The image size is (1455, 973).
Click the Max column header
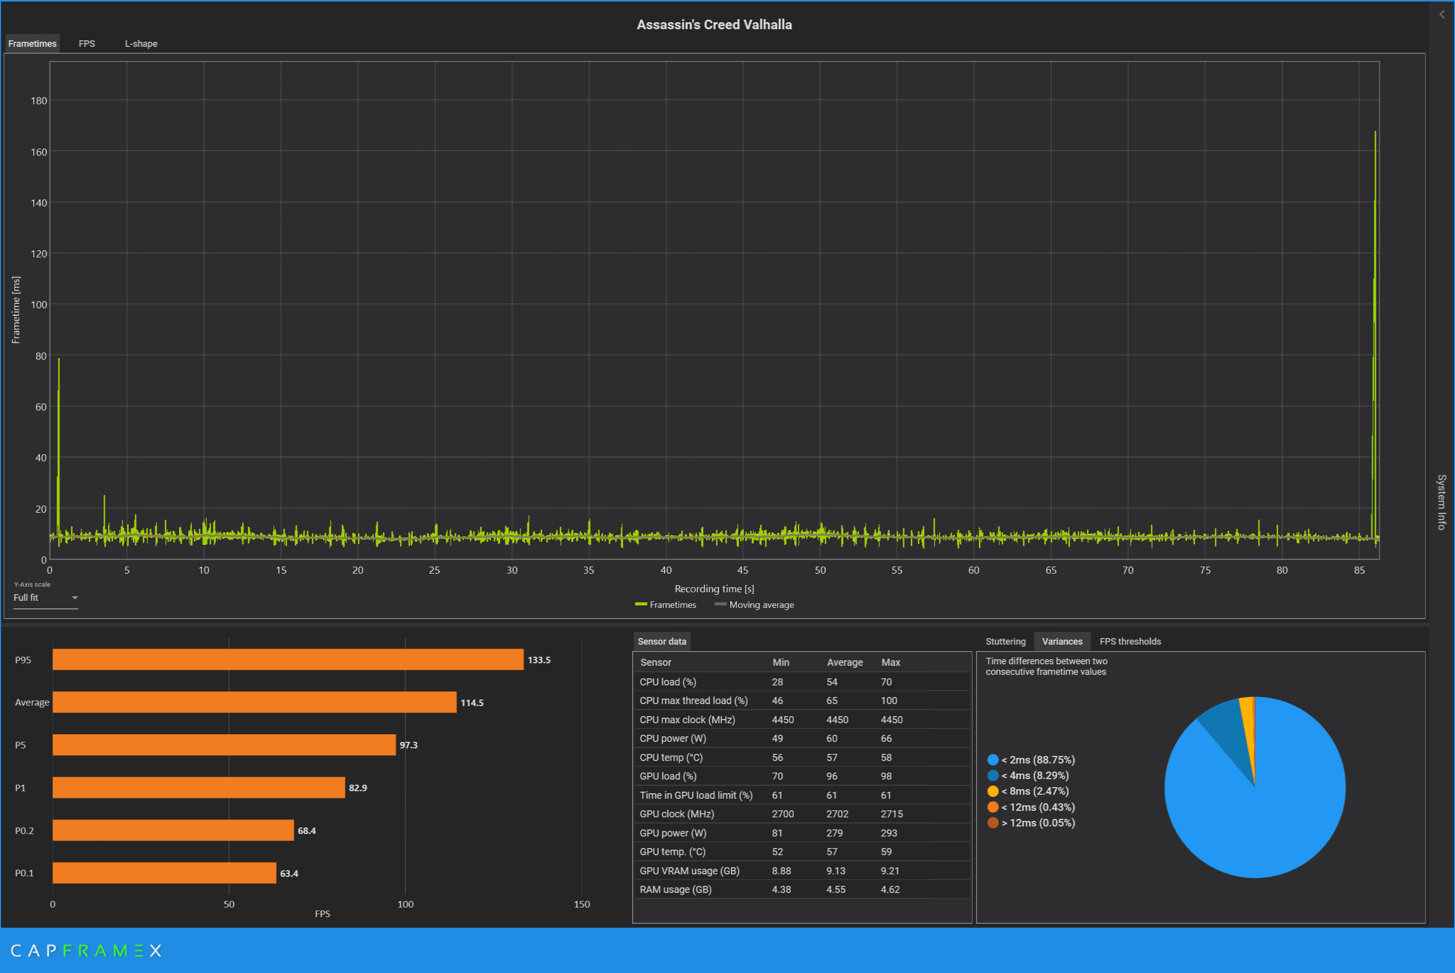pos(890,662)
